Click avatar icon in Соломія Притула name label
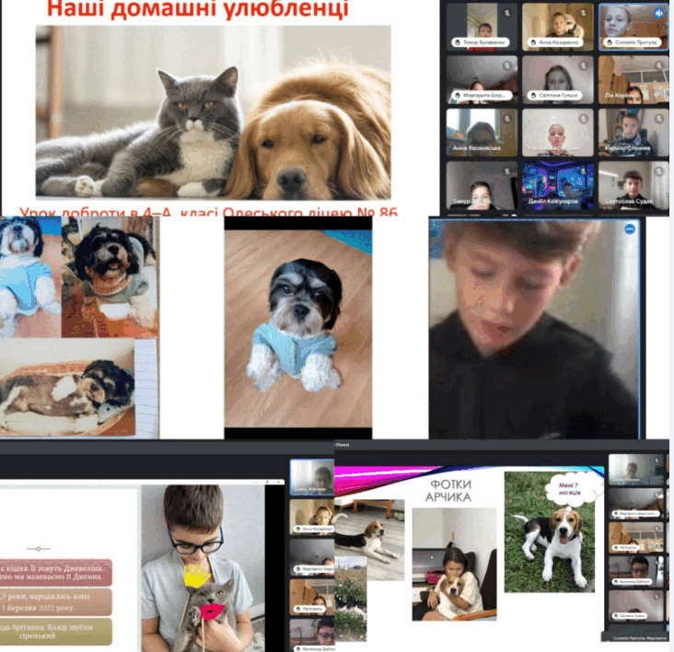Image resolution: width=674 pixels, height=652 pixels. (x=610, y=42)
